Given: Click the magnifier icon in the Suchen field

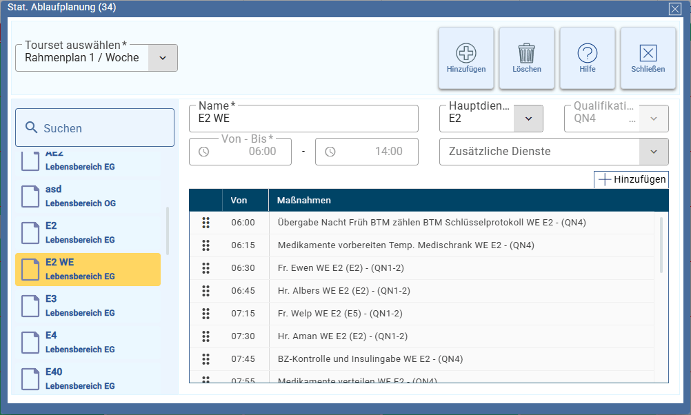Looking at the screenshot, I should (x=31, y=128).
